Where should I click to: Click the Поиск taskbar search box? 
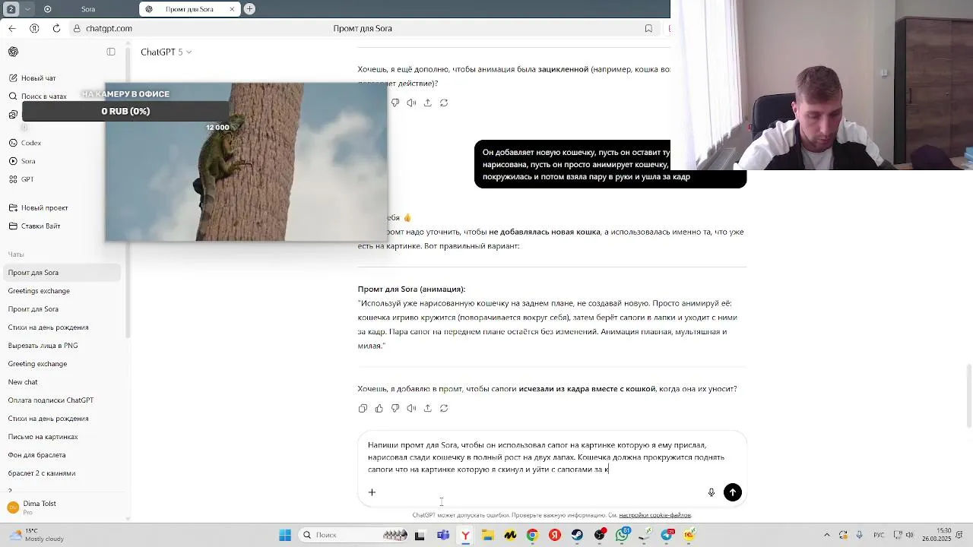353,535
